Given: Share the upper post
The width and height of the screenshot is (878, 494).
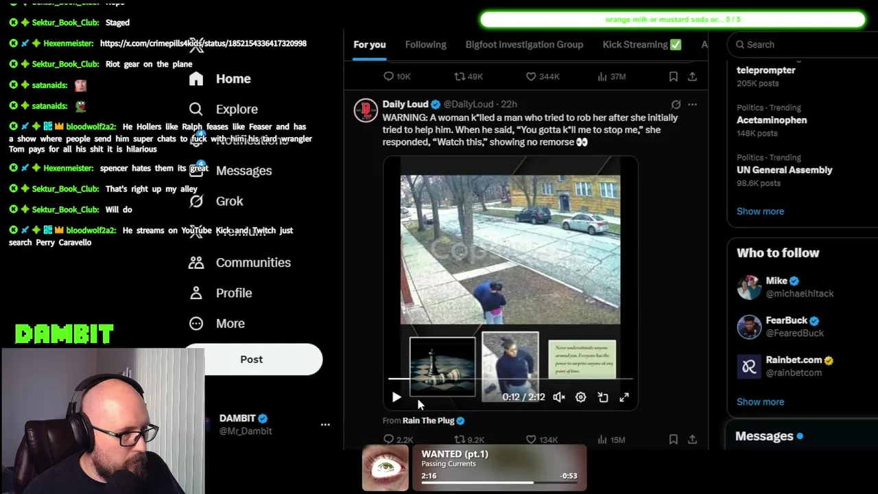Looking at the screenshot, I should coord(692,77).
